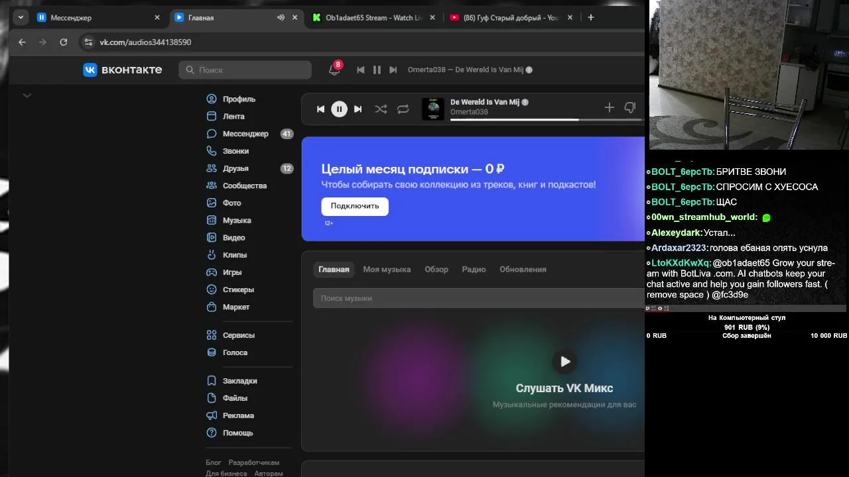This screenshot has height=477, width=849.
Task: Toggle shuffle in the audio player
Action: [x=381, y=109]
